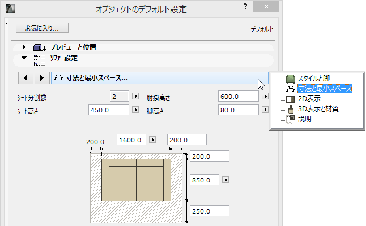Viewport: 366px width, 226px height.
Task: Open the arrow next to シート高さ field
Action: click(135, 110)
